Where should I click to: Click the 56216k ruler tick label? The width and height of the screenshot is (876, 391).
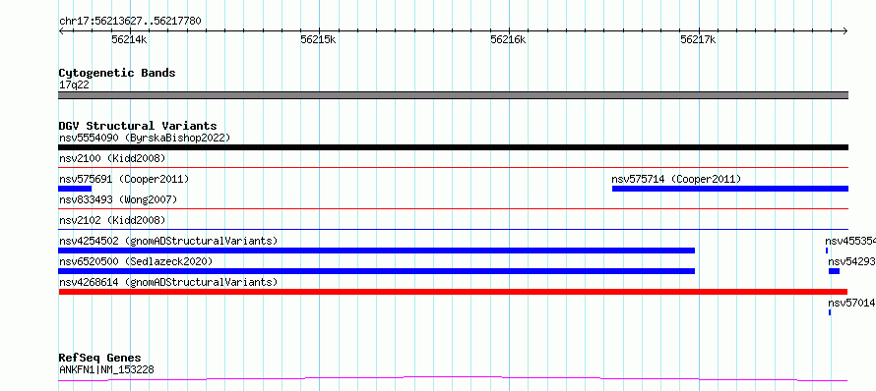509,39
